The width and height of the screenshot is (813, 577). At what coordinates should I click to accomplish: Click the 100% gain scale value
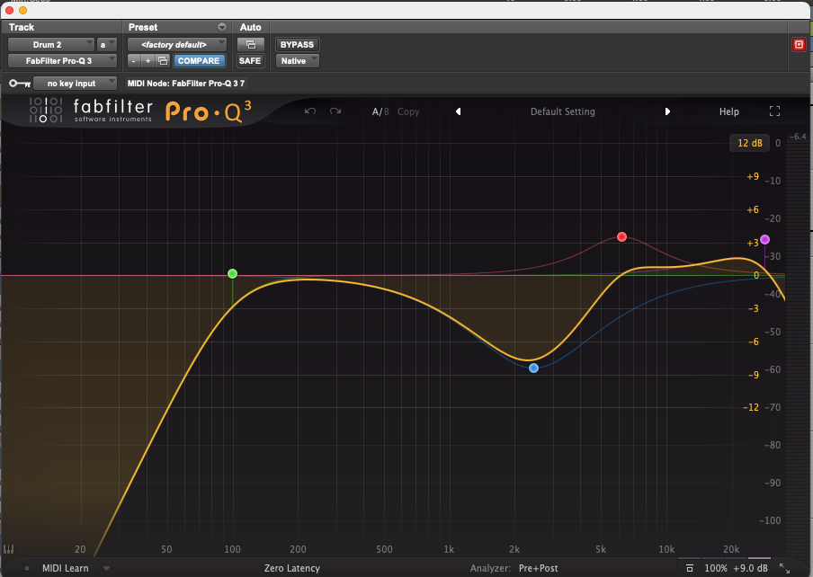point(716,568)
